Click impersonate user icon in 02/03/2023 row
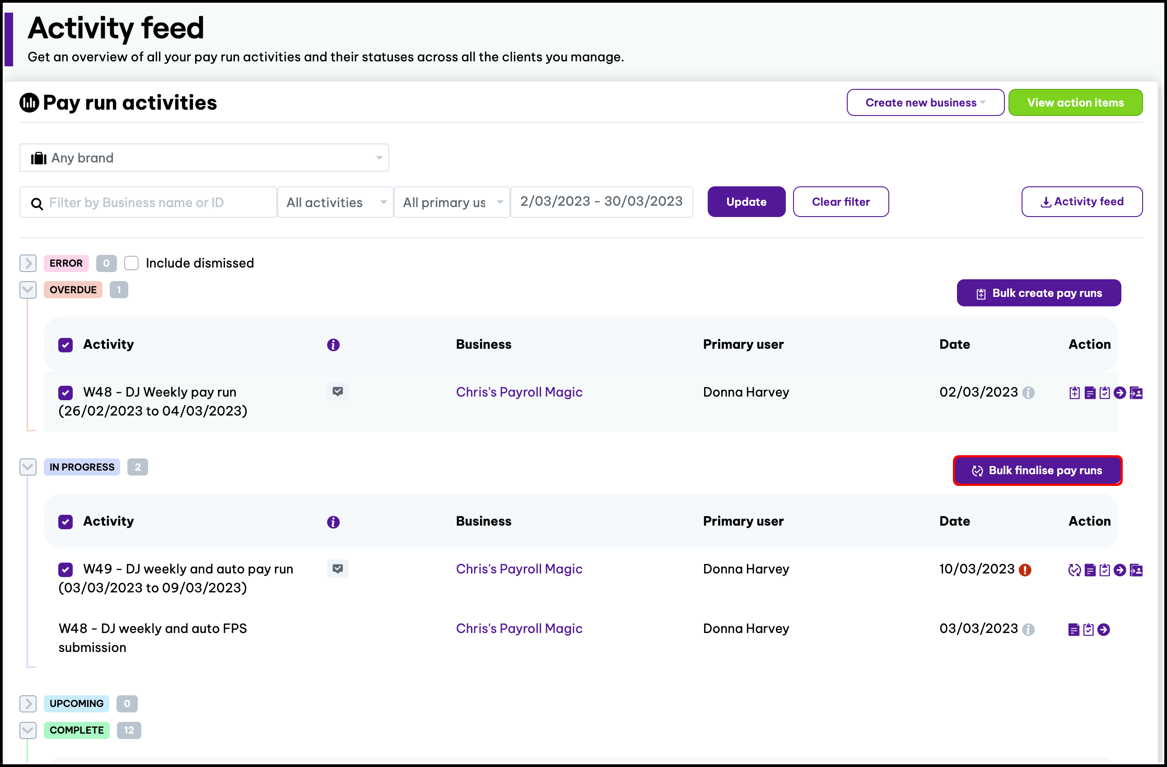This screenshot has width=1167, height=767. (x=1136, y=393)
